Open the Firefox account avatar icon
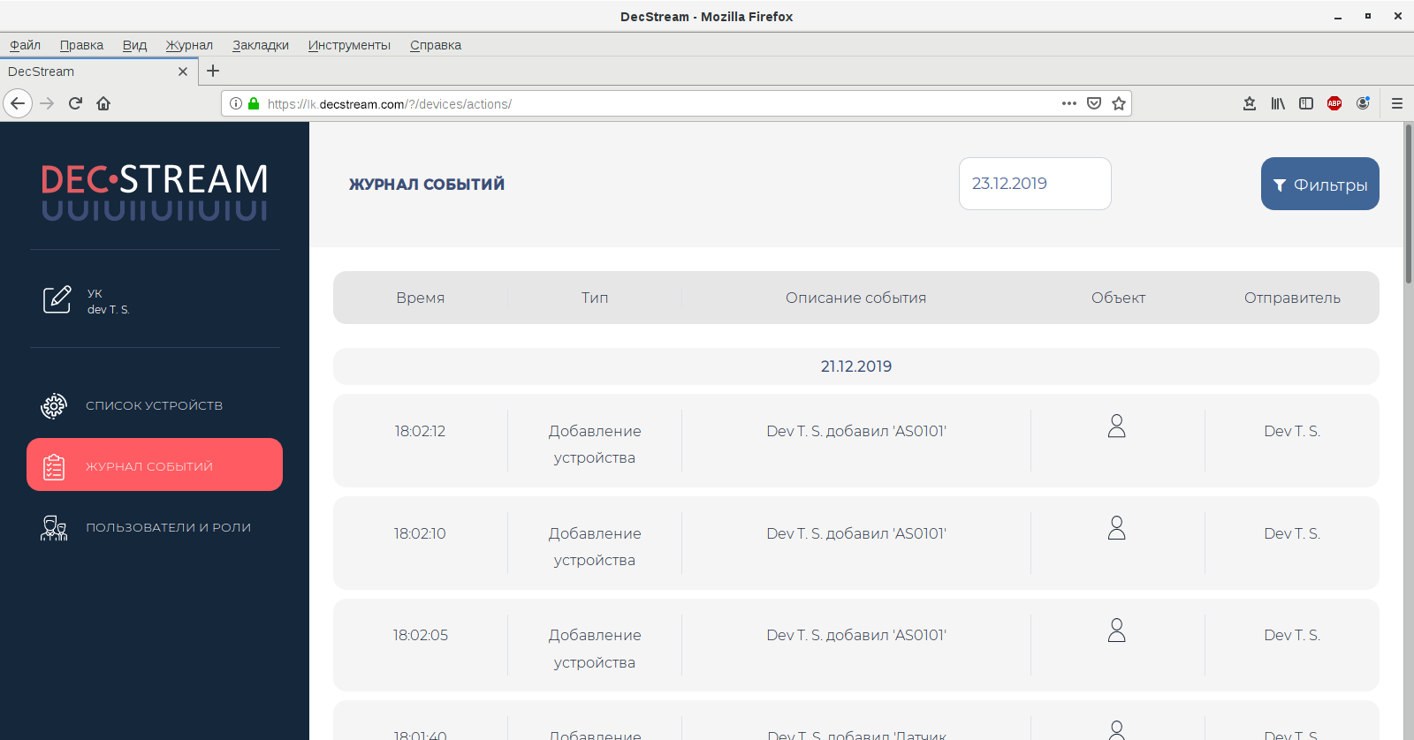The image size is (1414, 740). [x=1363, y=103]
